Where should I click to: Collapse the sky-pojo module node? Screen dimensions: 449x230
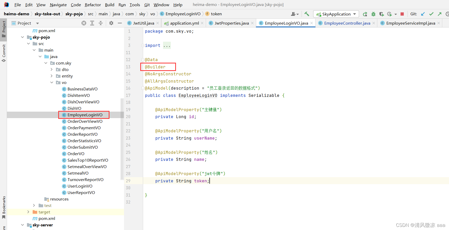pyautogui.click(x=23, y=37)
